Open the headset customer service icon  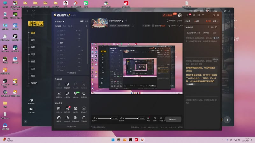click(194, 15)
